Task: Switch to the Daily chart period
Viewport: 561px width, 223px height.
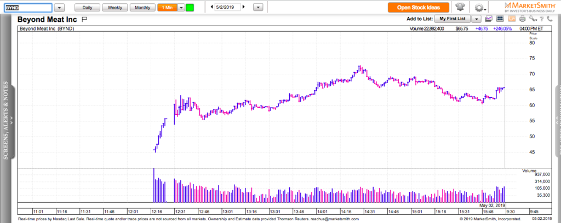Action: tap(87, 8)
